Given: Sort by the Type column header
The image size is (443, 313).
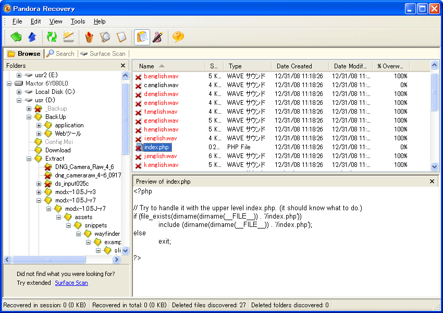Looking at the screenshot, I should [x=248, y=66].
